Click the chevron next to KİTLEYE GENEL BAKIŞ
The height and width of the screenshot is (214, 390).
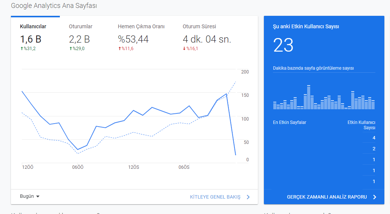pyautogui.click(x=248, y=197)
